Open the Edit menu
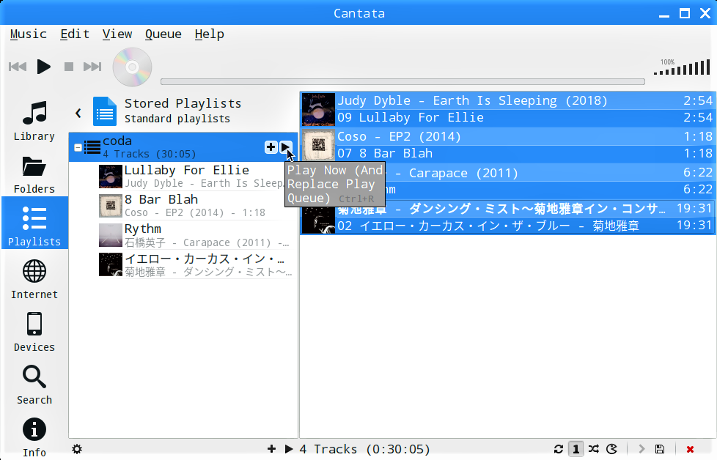Image resolution: width=717 pixels, height=460 pixels. pyautogui.click(x=75, y=34)
